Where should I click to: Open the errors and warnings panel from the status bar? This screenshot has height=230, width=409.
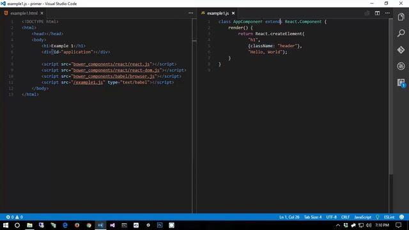(15, 217)
